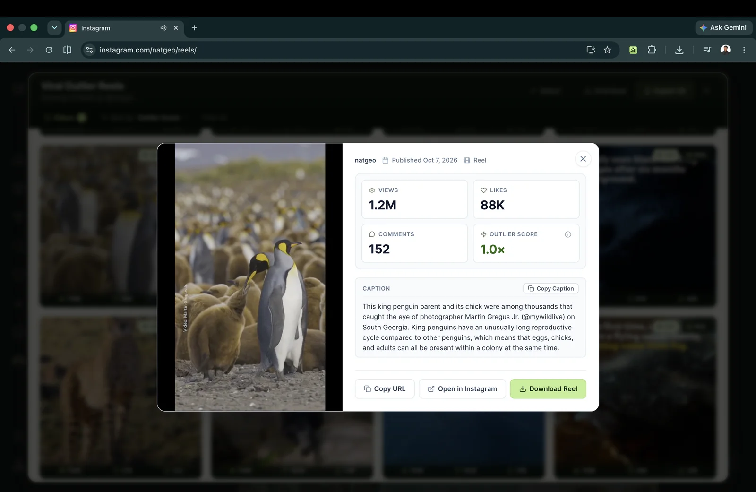Click the 1.0x outlier score value
This screenshot has width=756, height=492.
[492, 249]
